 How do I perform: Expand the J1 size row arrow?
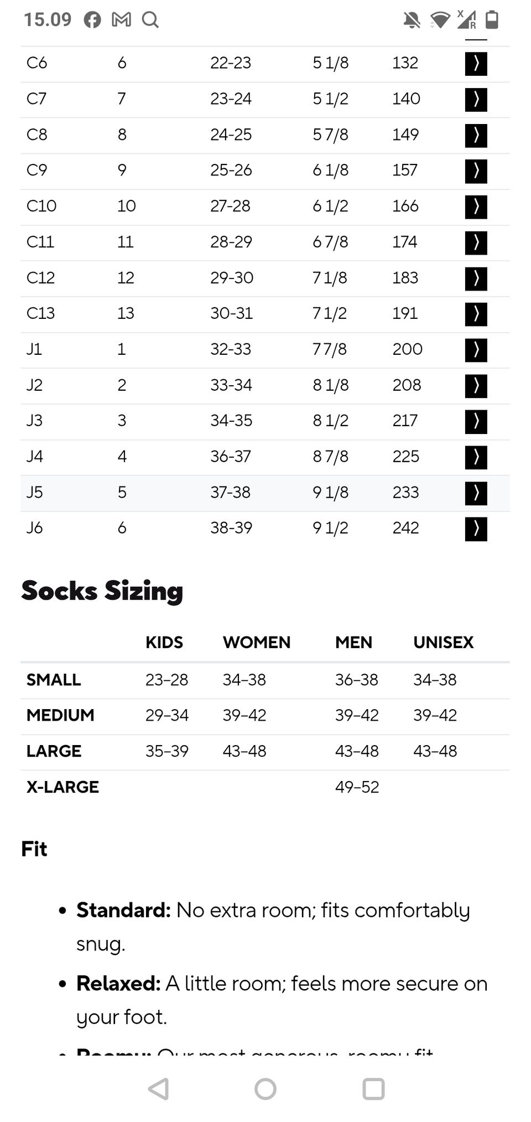[x=476, y=350]
